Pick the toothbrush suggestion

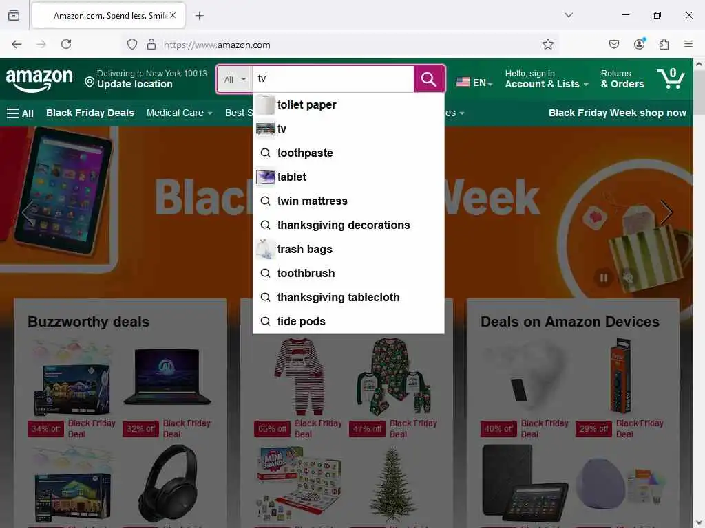coord(348,273)
